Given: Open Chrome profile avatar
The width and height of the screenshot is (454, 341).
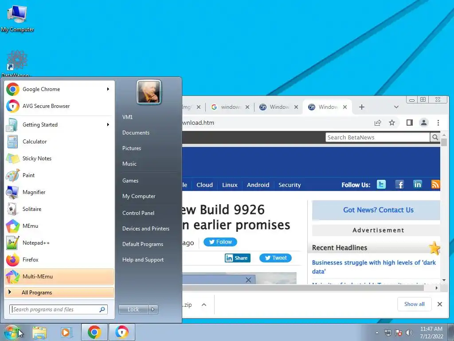Looking at the screenshot, I should click(x=424, y=123).
